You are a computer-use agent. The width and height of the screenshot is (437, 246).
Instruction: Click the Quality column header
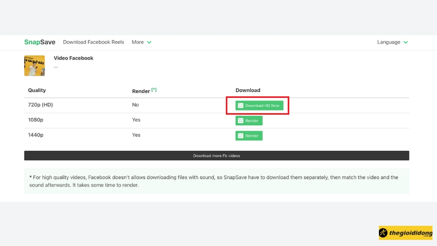tap(37, 90)
